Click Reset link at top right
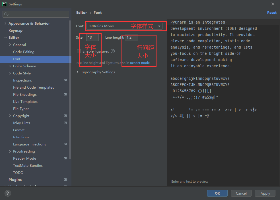Screen dimensions: 280x200 click(271, 13)
